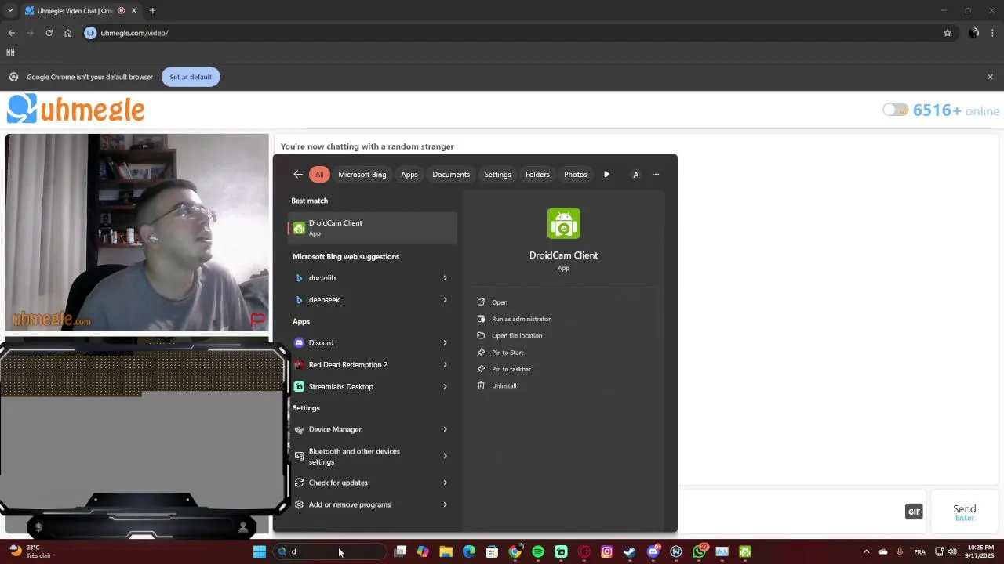Click the Set as default button

(x=191, y=77)
